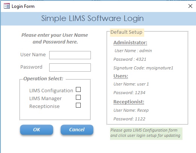Click the Operation Select group label
The height and width of the screenshot is (153, 196).
click(43, 79)
